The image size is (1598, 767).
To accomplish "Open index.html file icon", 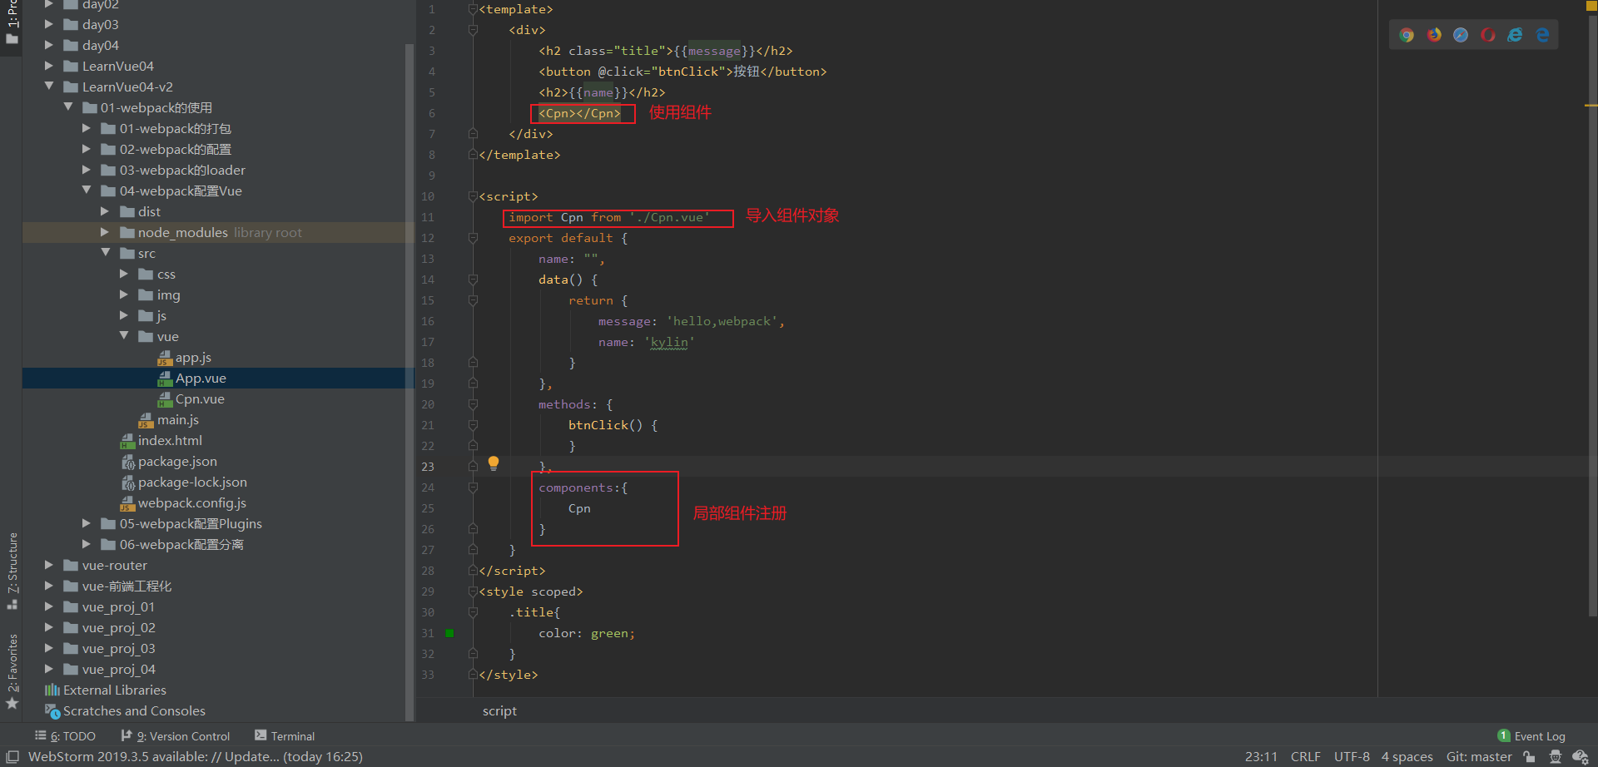I will tap(127, 441).
